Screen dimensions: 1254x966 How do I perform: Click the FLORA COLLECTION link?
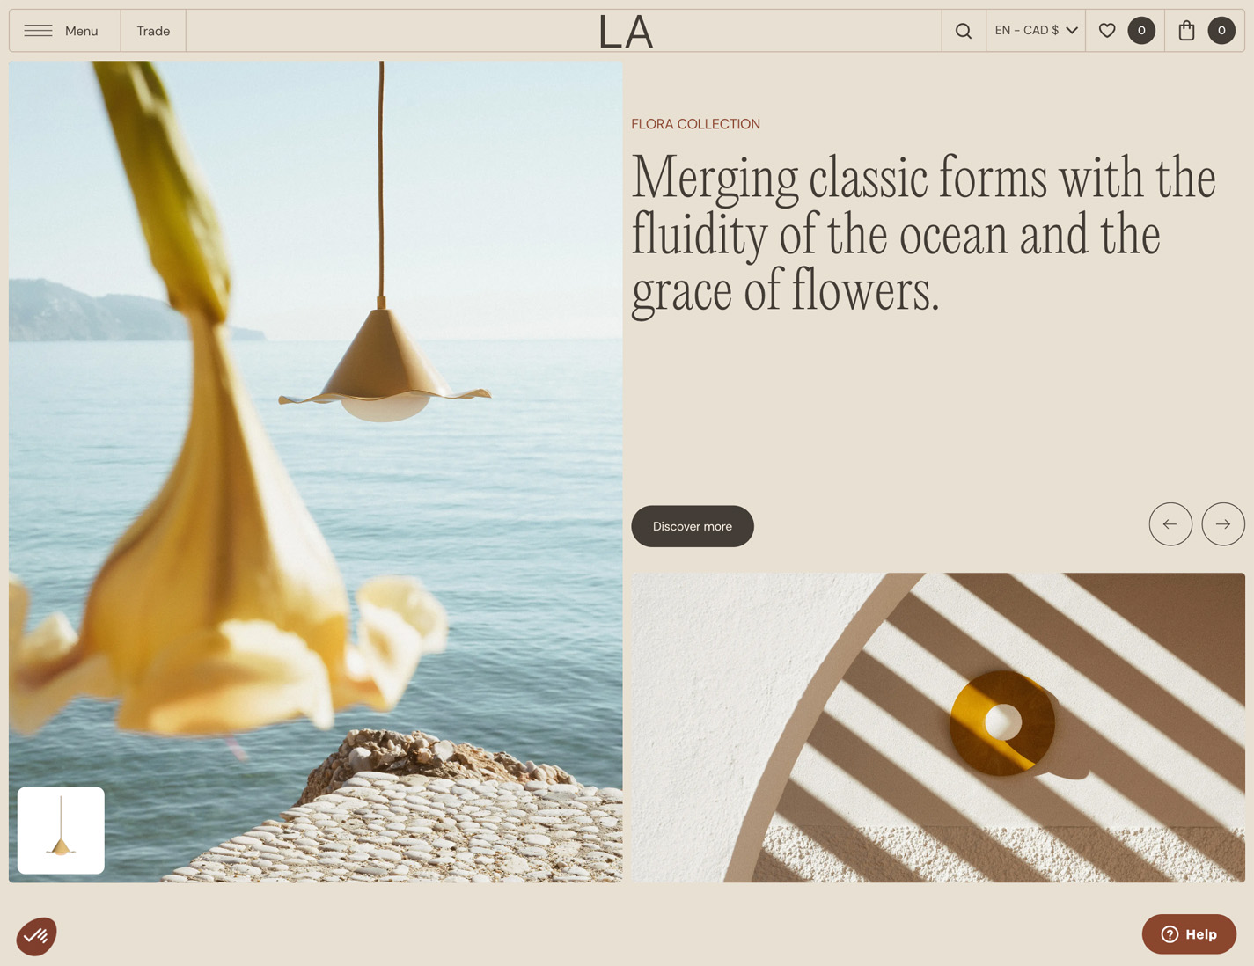(x=695, y=124)
